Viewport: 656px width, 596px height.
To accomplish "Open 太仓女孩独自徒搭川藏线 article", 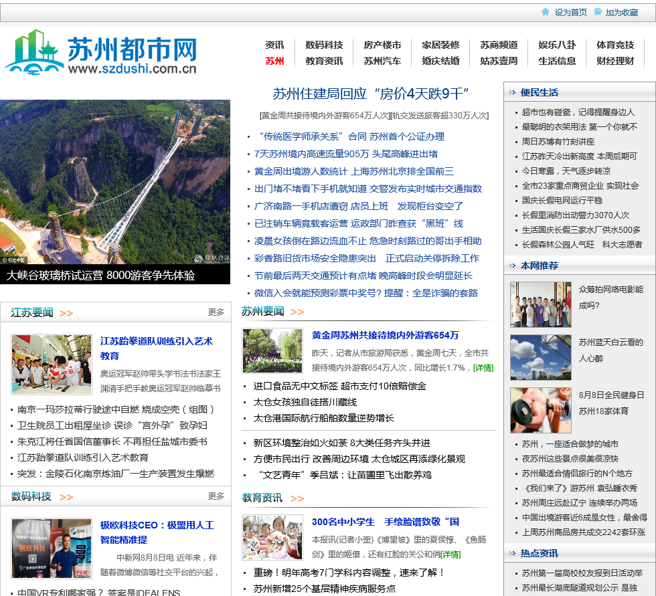I will [305, 403].
